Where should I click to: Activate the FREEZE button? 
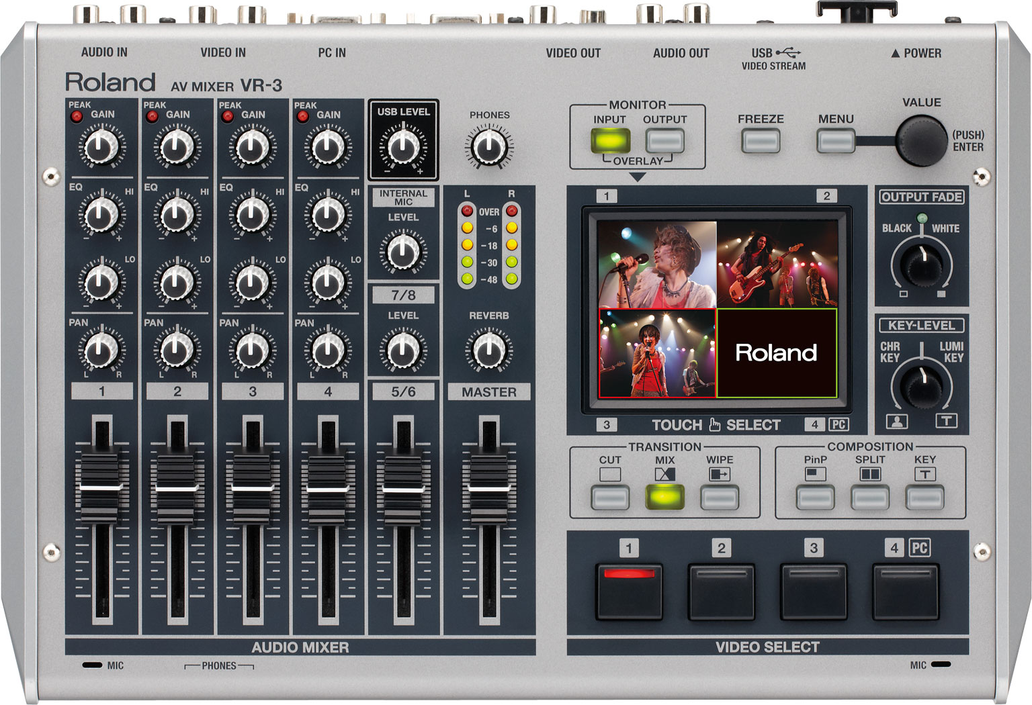[760, 142]
